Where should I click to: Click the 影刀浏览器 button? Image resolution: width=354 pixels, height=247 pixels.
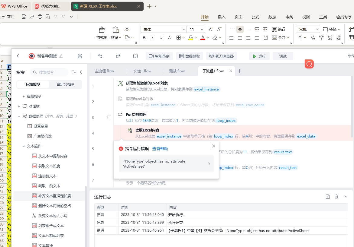[222, 56]
